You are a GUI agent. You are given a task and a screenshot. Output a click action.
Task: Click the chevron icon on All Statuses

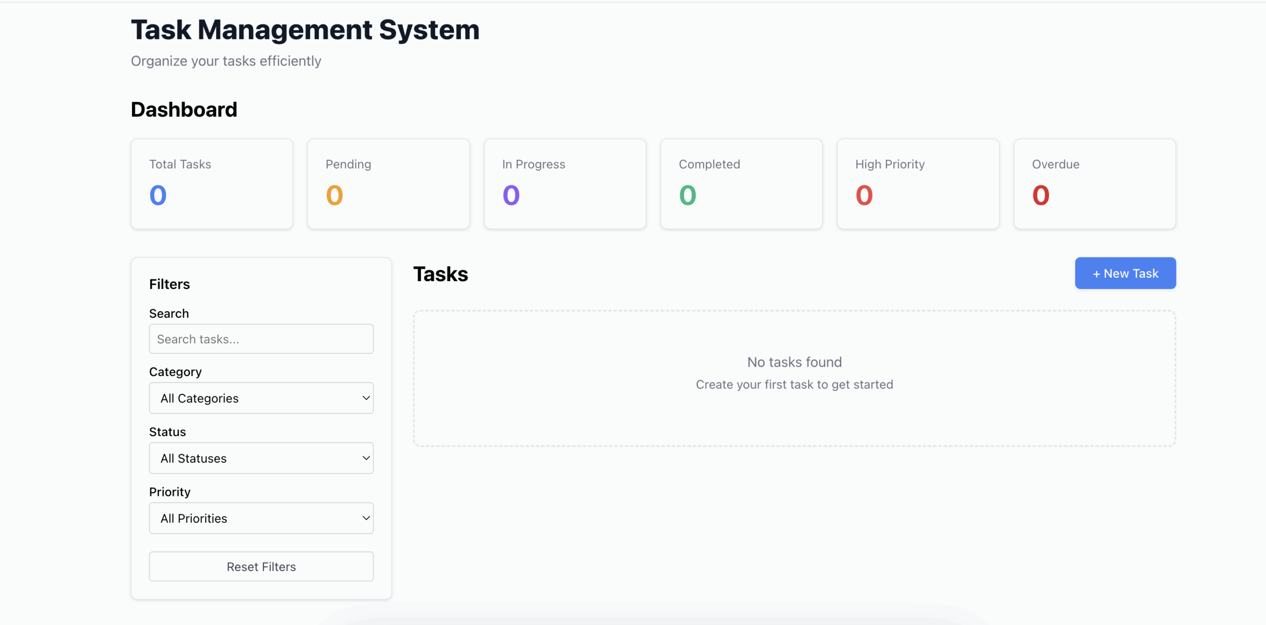click(x=366, y=458)
